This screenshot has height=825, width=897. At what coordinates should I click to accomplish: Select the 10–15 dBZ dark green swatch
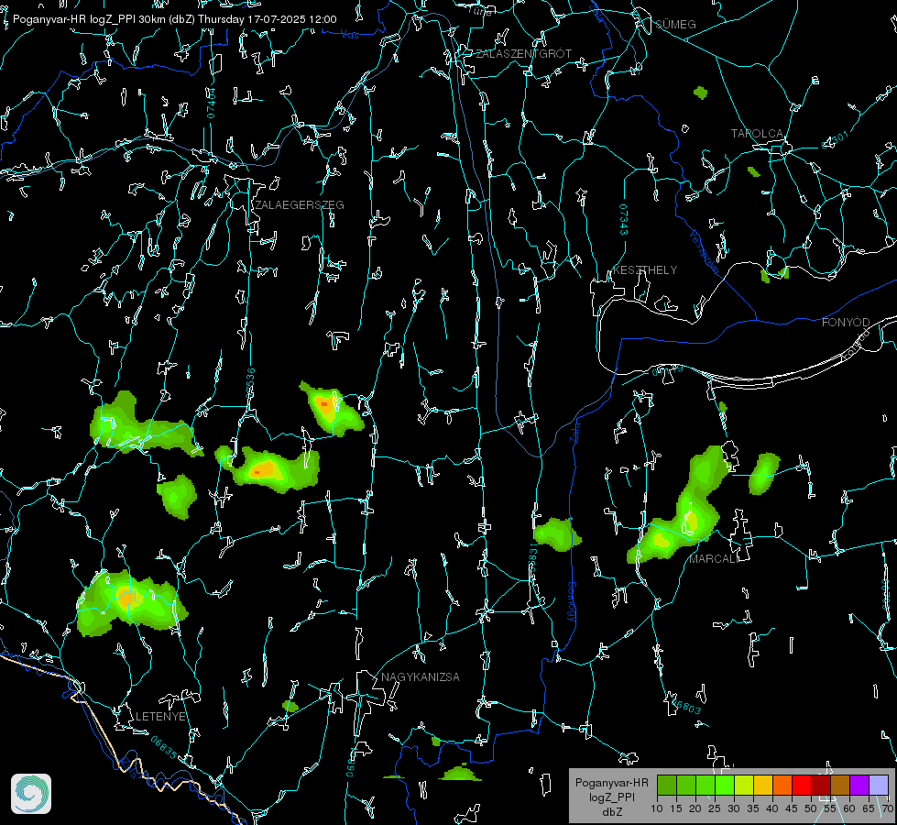667,785
